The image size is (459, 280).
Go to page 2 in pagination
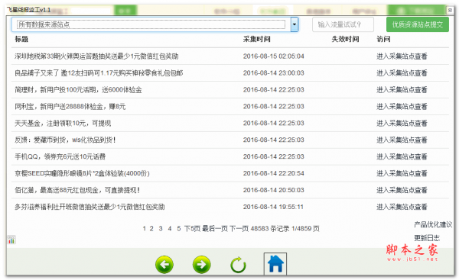[151, 229]
